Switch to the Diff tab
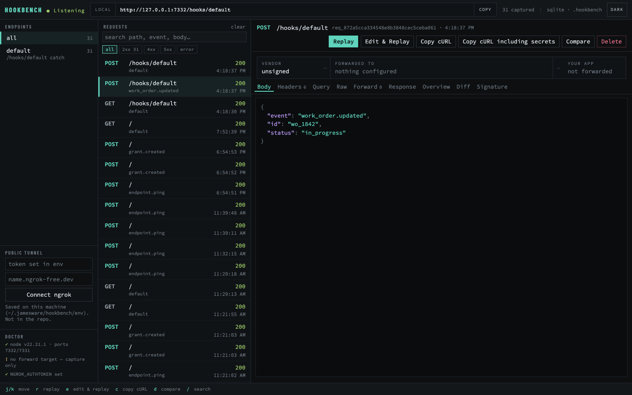 tap(463, 87)
